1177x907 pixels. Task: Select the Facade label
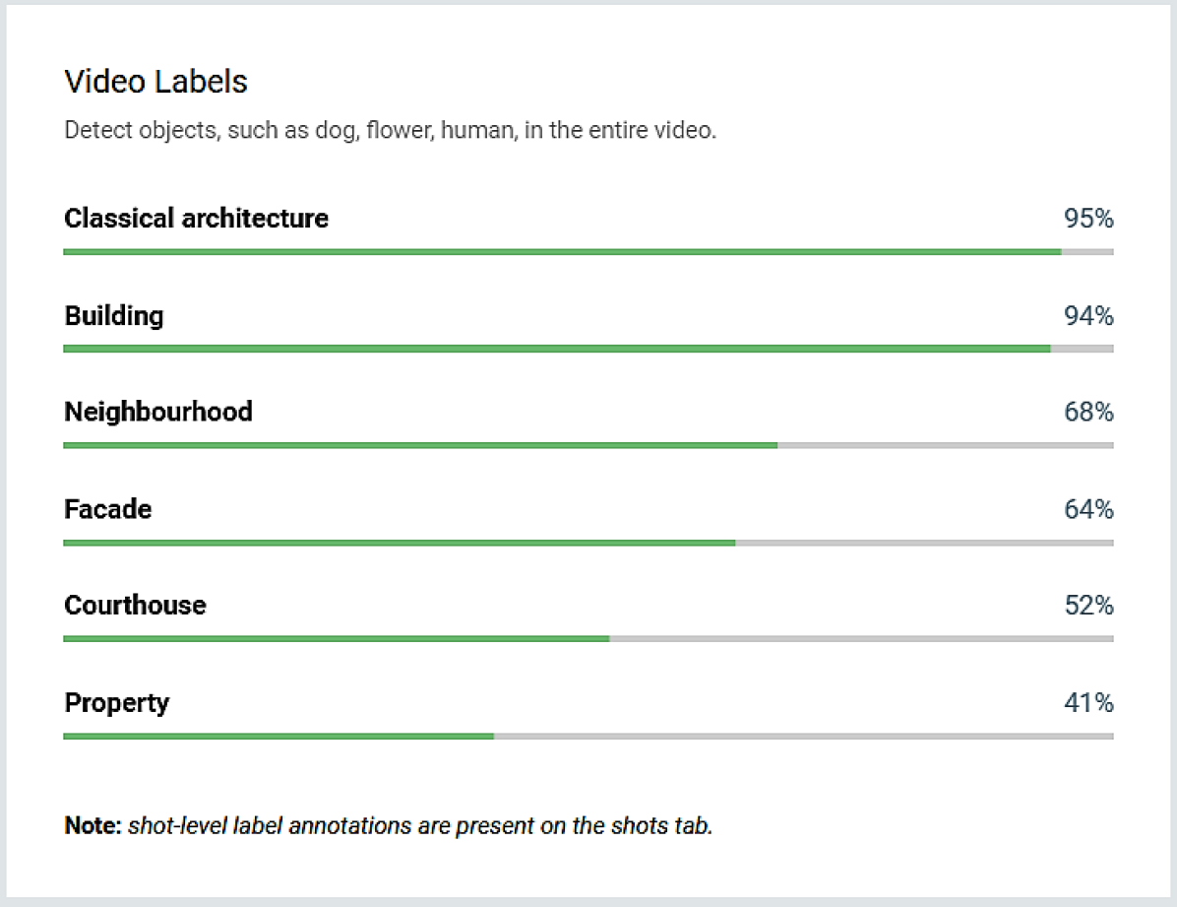(x=108, y=509)
